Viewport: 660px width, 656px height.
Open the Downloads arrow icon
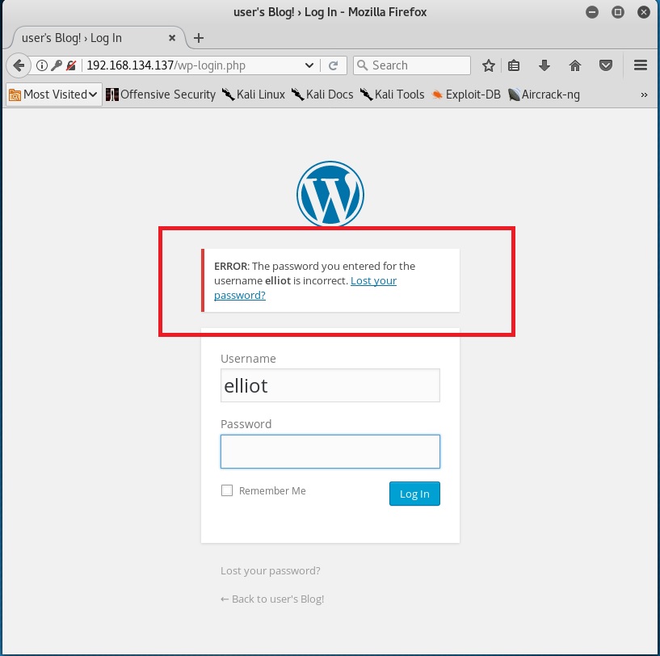[x=544, y=65]
